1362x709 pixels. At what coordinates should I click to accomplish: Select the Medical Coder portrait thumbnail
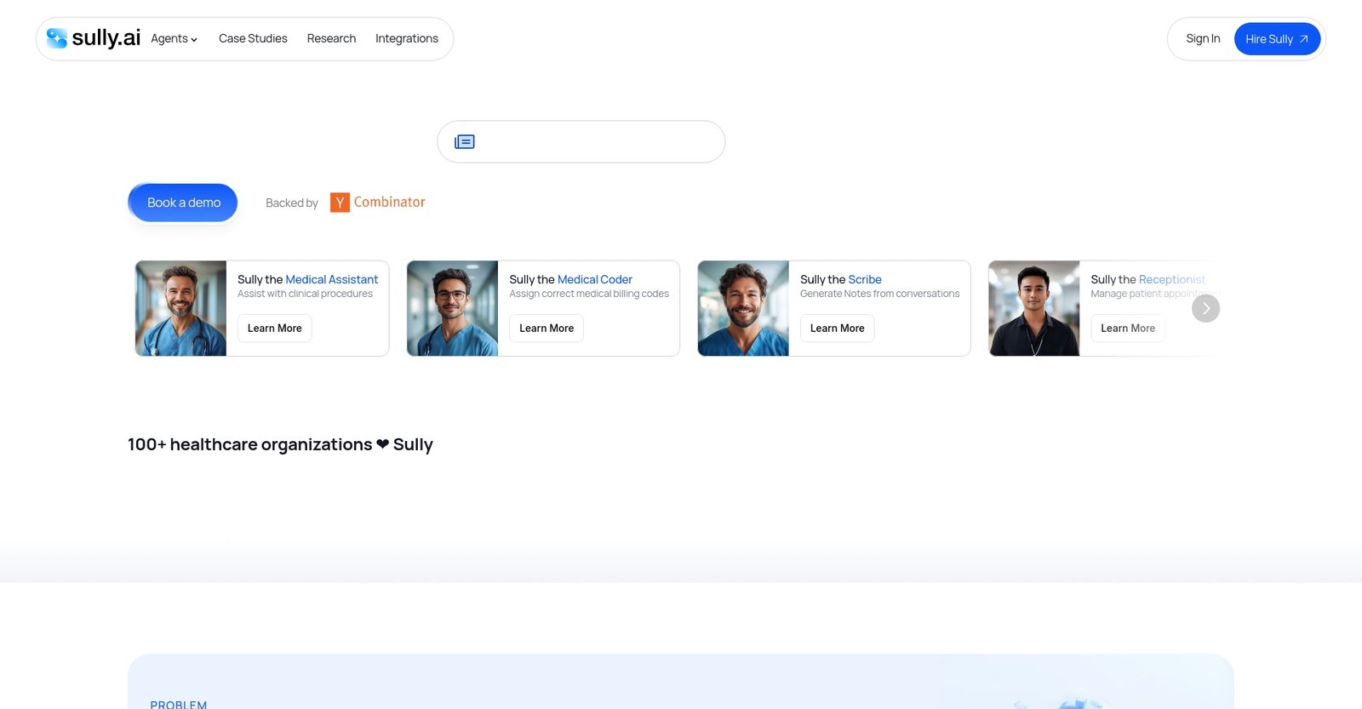pyautogui.click(x=453, y=309)
